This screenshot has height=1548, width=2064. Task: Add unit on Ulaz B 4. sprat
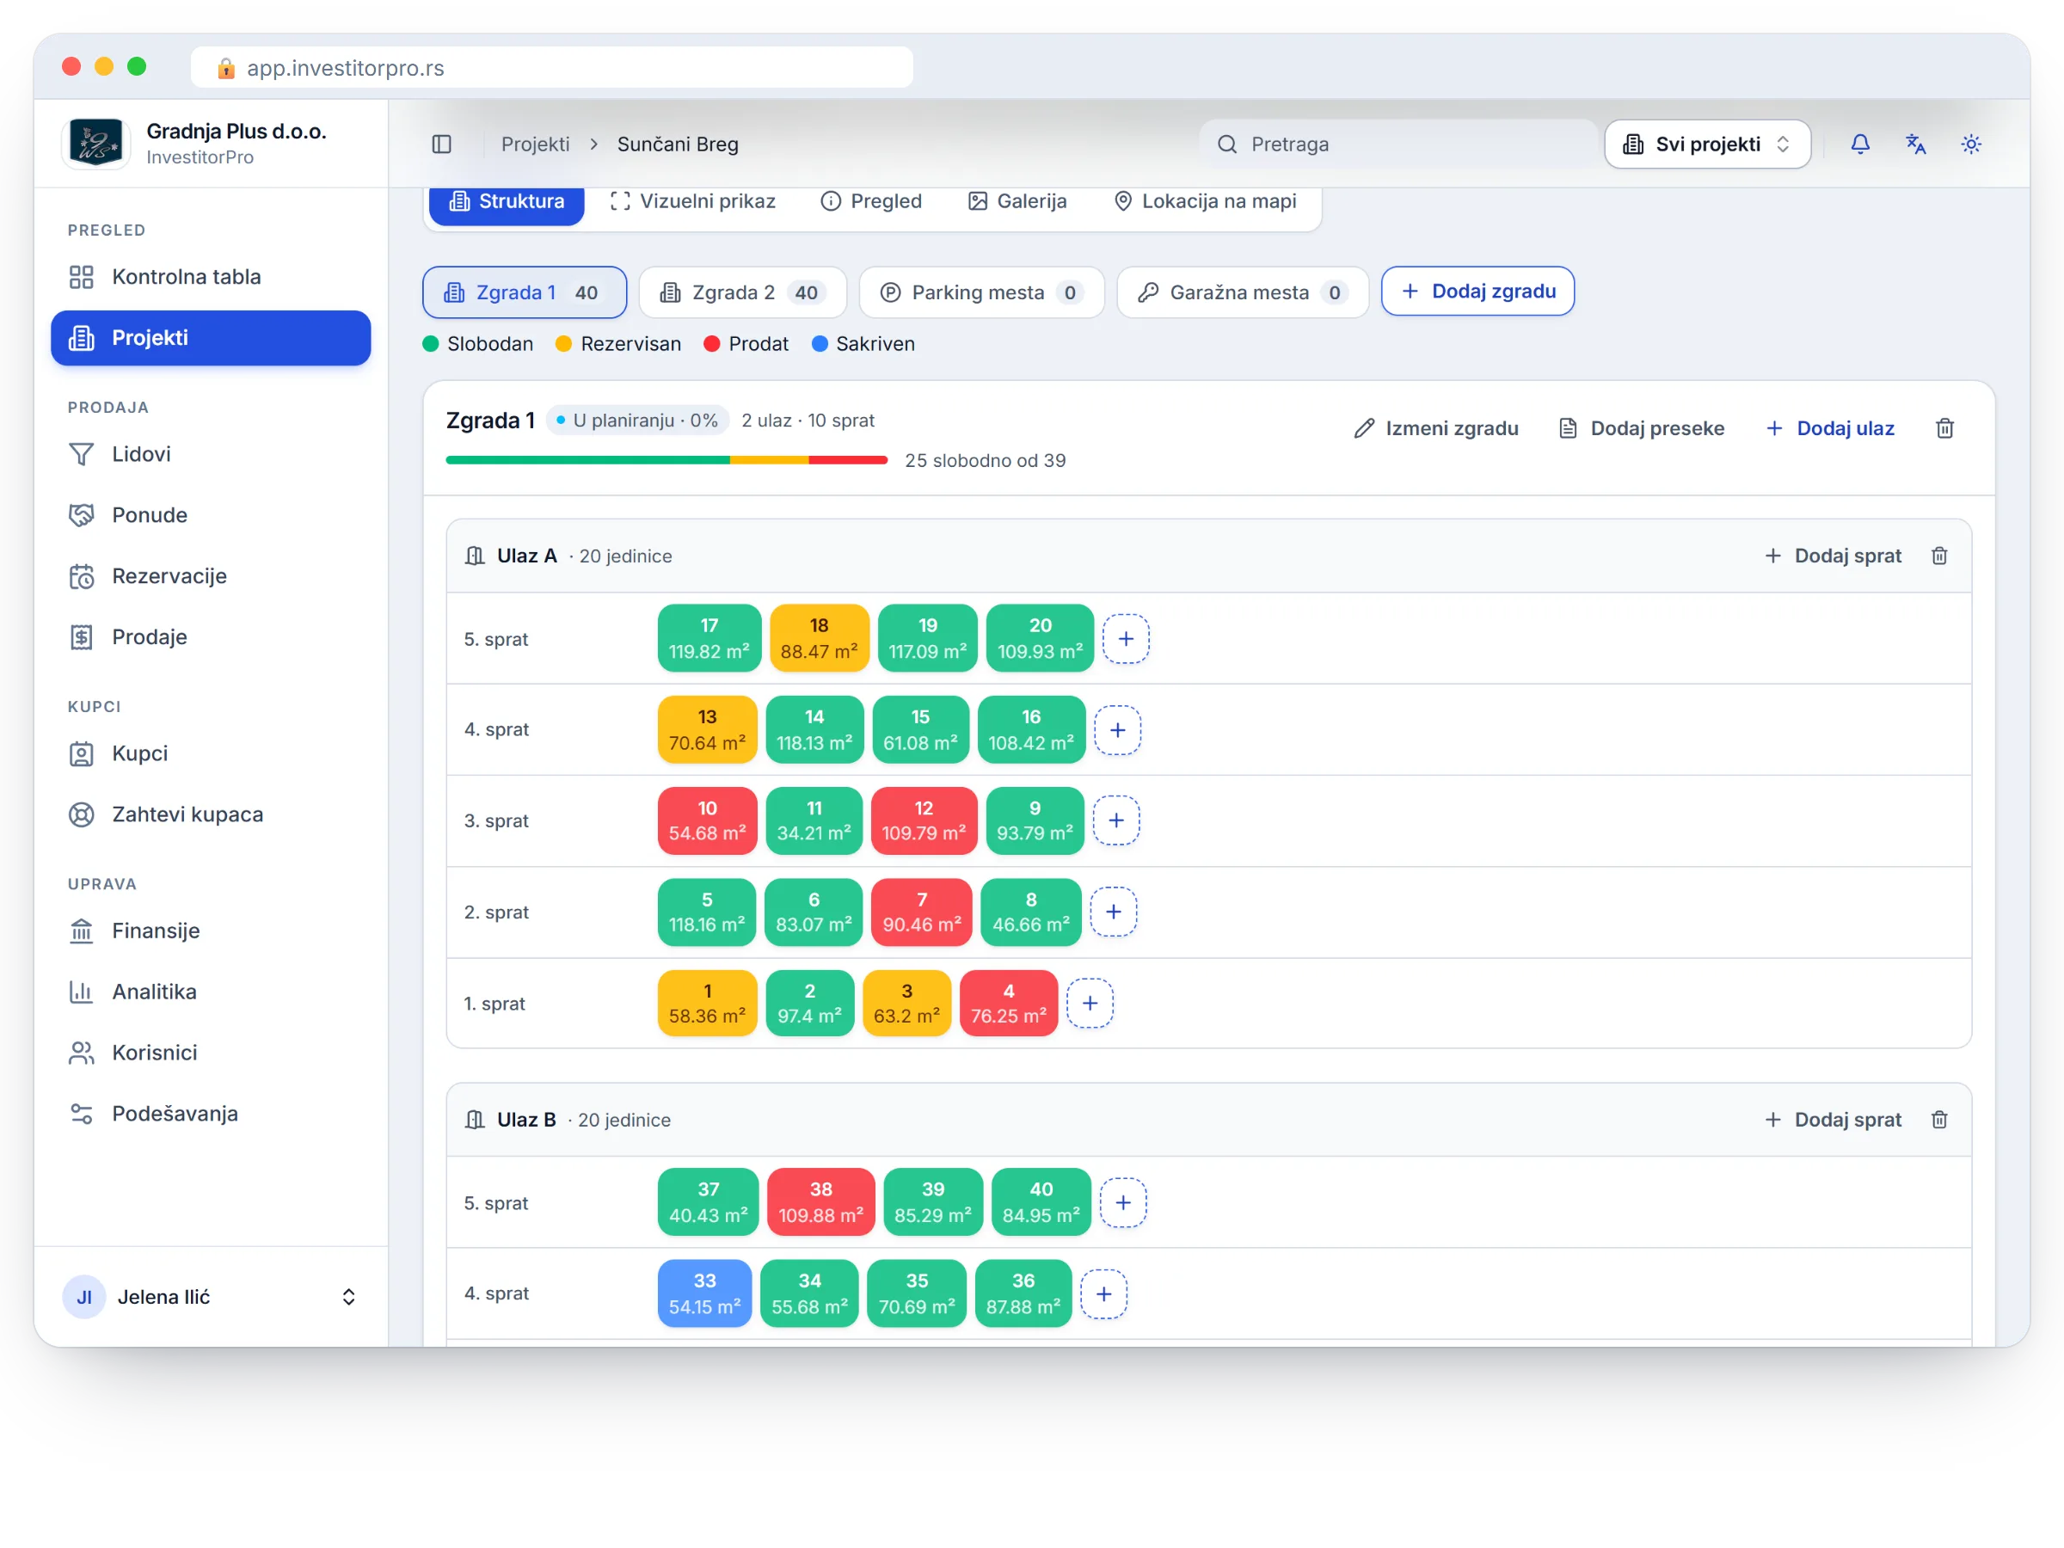[1103, 1294]
